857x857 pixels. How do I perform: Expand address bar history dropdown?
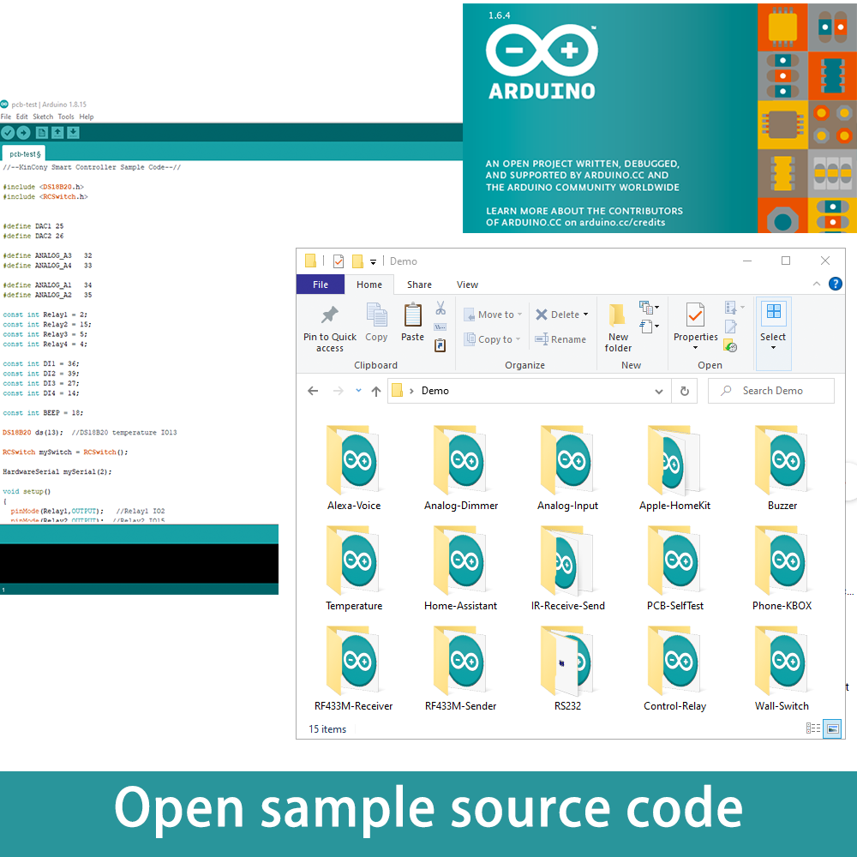(658, 391)
